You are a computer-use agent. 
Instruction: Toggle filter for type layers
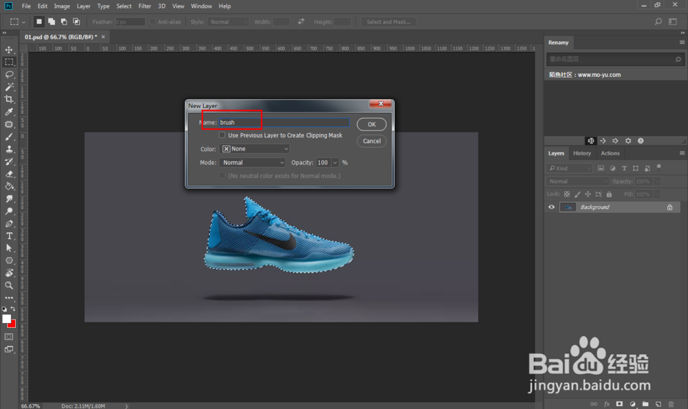point(625,168)
